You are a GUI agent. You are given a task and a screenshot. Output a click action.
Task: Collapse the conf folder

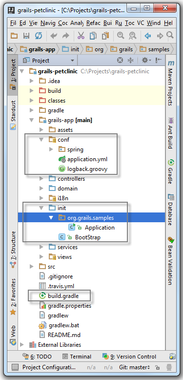click(x=41, y=140)
